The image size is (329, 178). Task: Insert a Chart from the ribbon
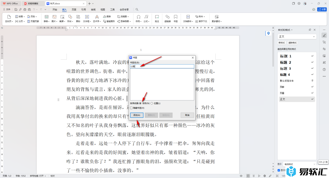(x=107, y=16)
